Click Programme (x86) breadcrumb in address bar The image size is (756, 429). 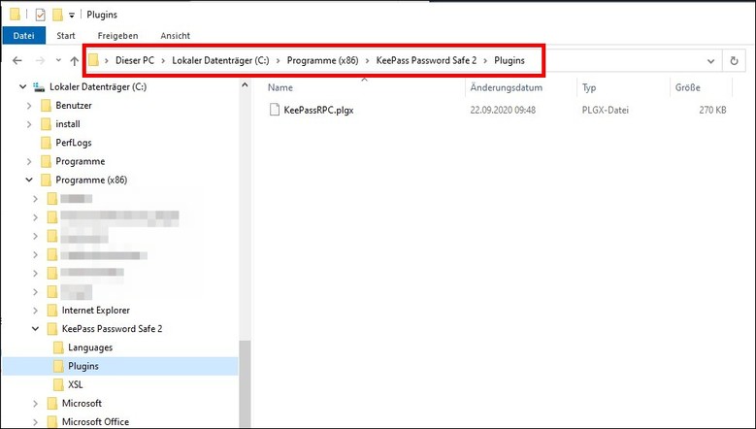[x=322, y=61]
